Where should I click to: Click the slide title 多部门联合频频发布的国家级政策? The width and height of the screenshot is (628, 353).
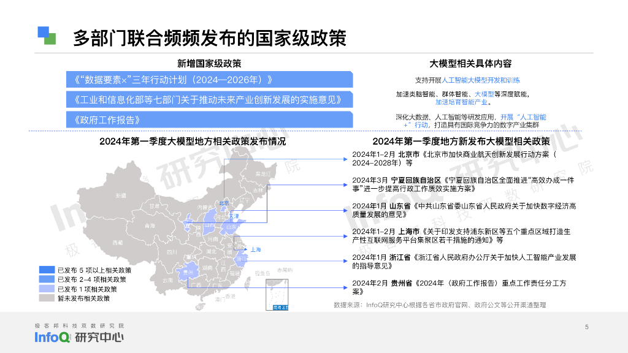tap(210, 38)
